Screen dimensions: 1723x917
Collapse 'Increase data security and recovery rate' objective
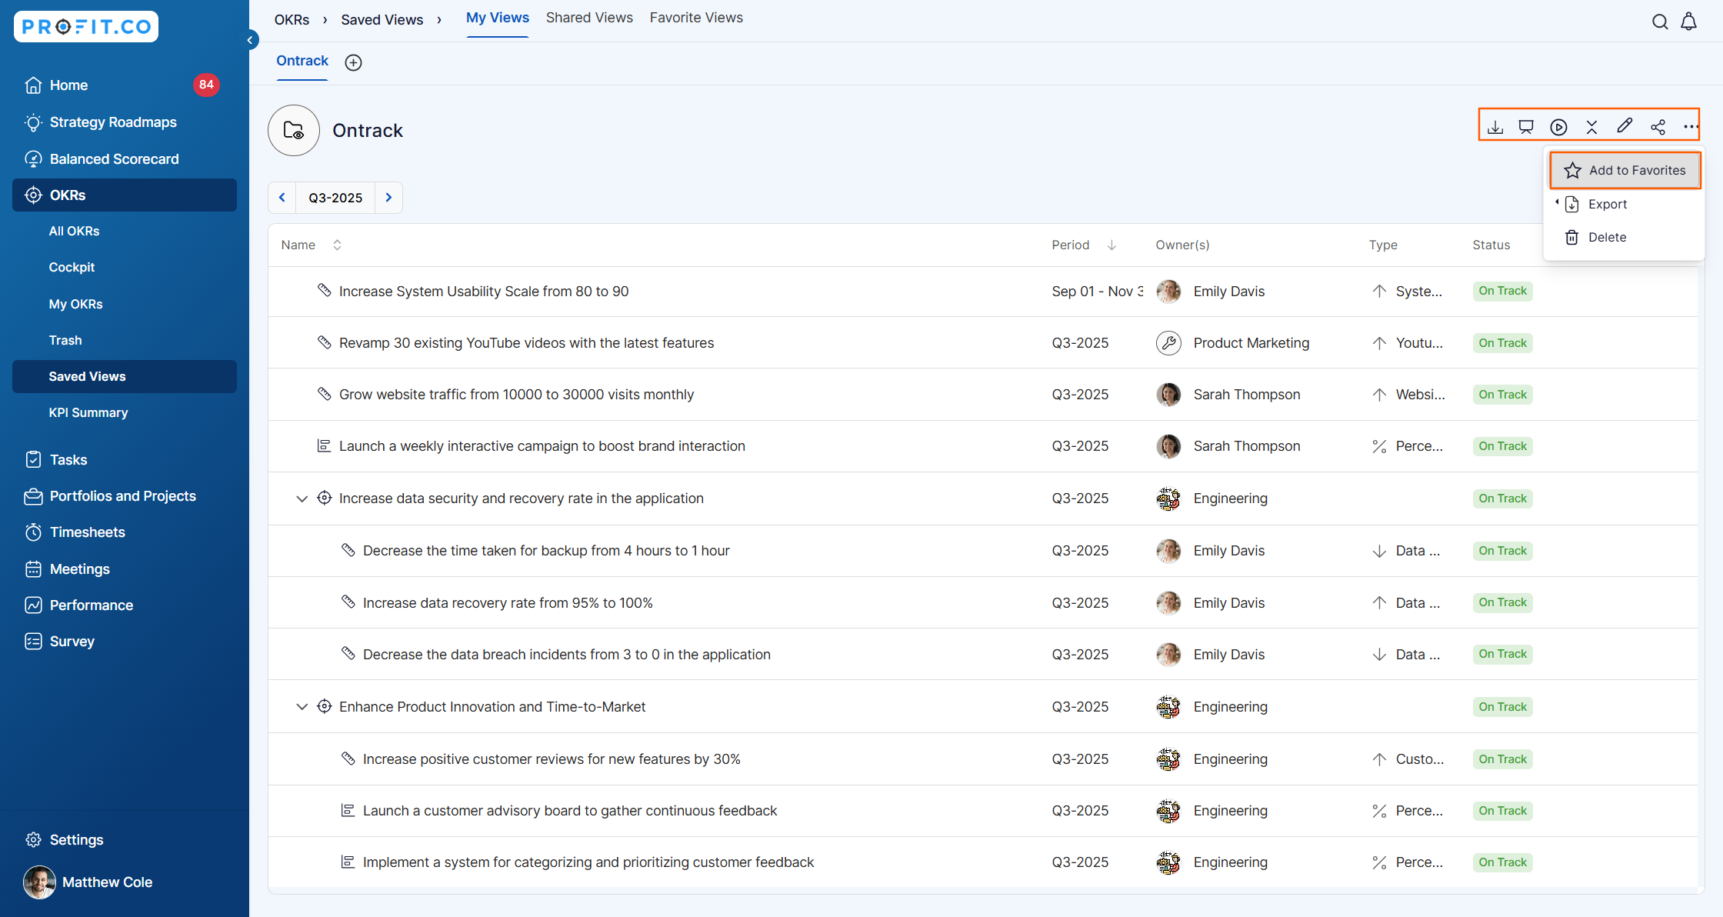pyautogui.click(x=302, y=499)
